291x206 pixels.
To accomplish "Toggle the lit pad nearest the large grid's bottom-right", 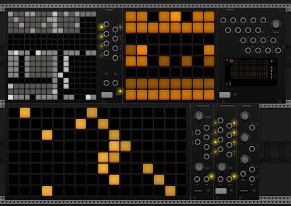I will [x=171, y=191].
